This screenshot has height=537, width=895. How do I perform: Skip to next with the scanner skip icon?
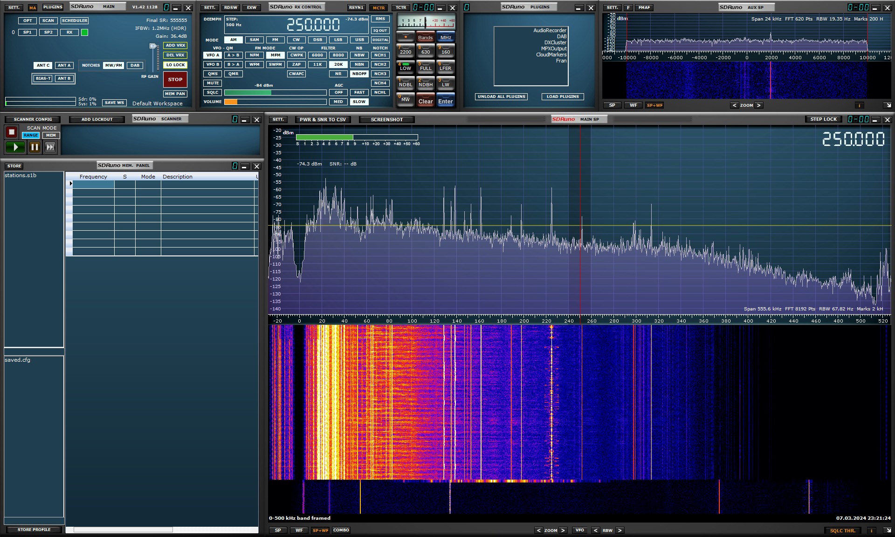point(50,147)
